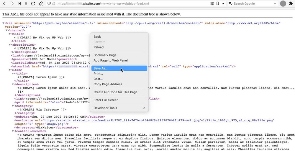Viewport: 295px width, 151px height.
Task: Choose Reload in the context menu
Action: click(119, 47)
